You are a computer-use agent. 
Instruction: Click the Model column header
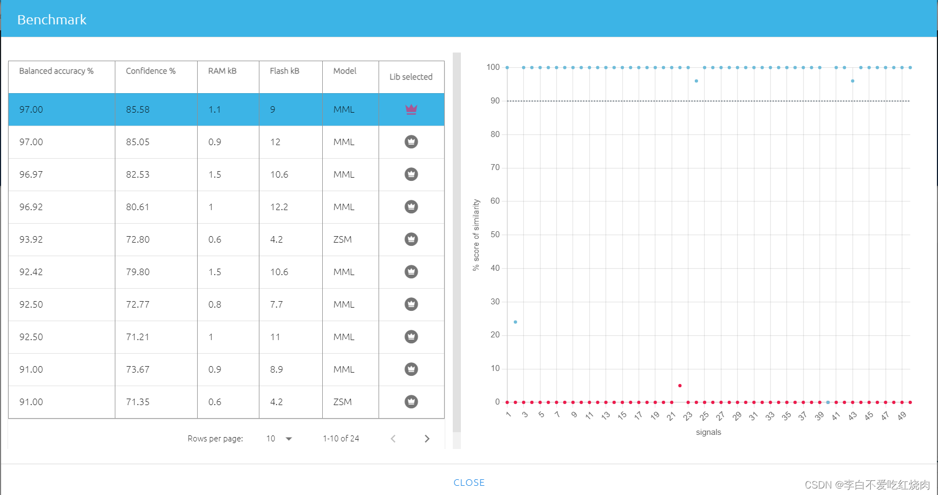(x=344, y=71)
